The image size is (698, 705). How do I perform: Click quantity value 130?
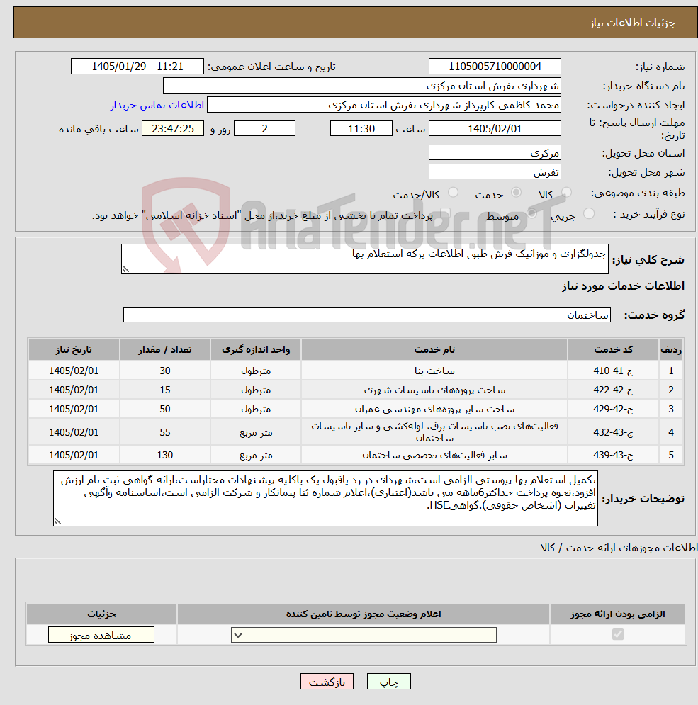(165, 455)
